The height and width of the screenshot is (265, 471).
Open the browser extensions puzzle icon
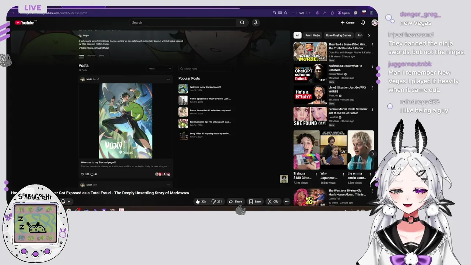pyautogui.click(x=332, y=13)
